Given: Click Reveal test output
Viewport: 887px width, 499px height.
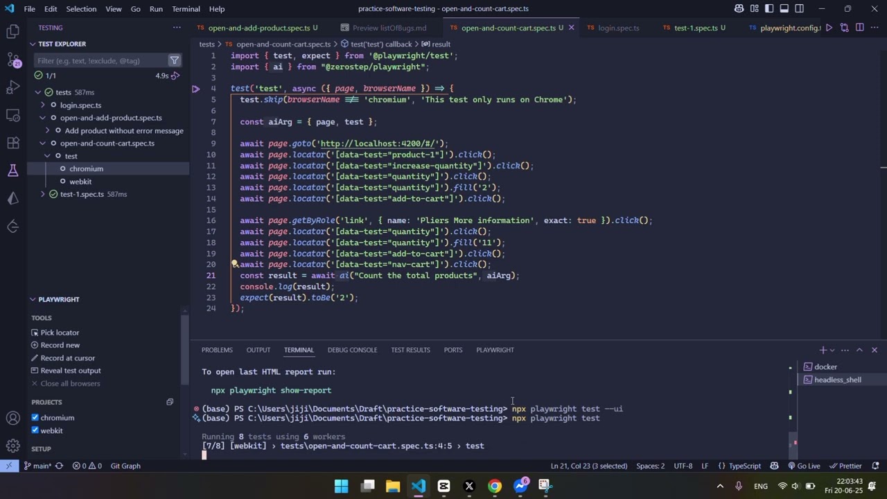Looking at the screenshot, I should tap(70, 371).
